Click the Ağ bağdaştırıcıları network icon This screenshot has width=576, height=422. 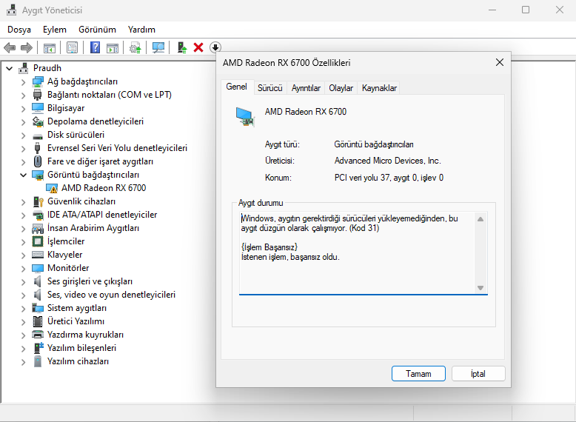point(38,81)
